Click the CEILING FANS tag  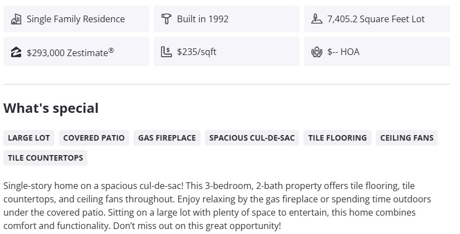pyautogui.click(x=407, y=138)
